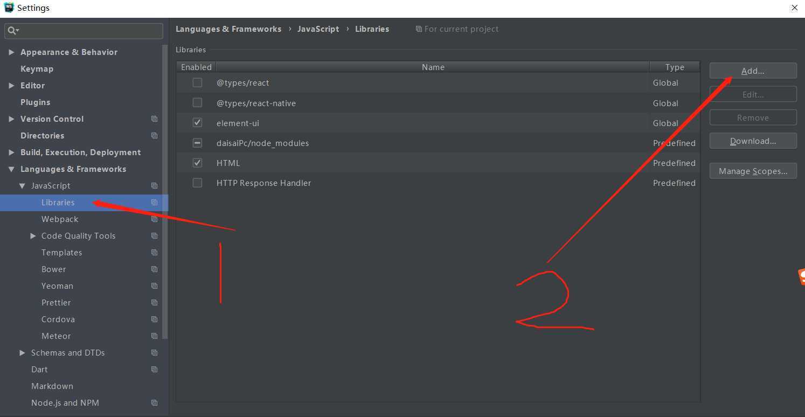This screenshot has width=805, height=417.
Task: Click the search magnifier icon in settings
Action: [x=11, y=31]
